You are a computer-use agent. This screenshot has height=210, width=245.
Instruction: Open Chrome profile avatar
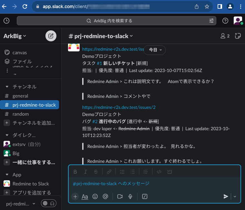tap(230, 6)
